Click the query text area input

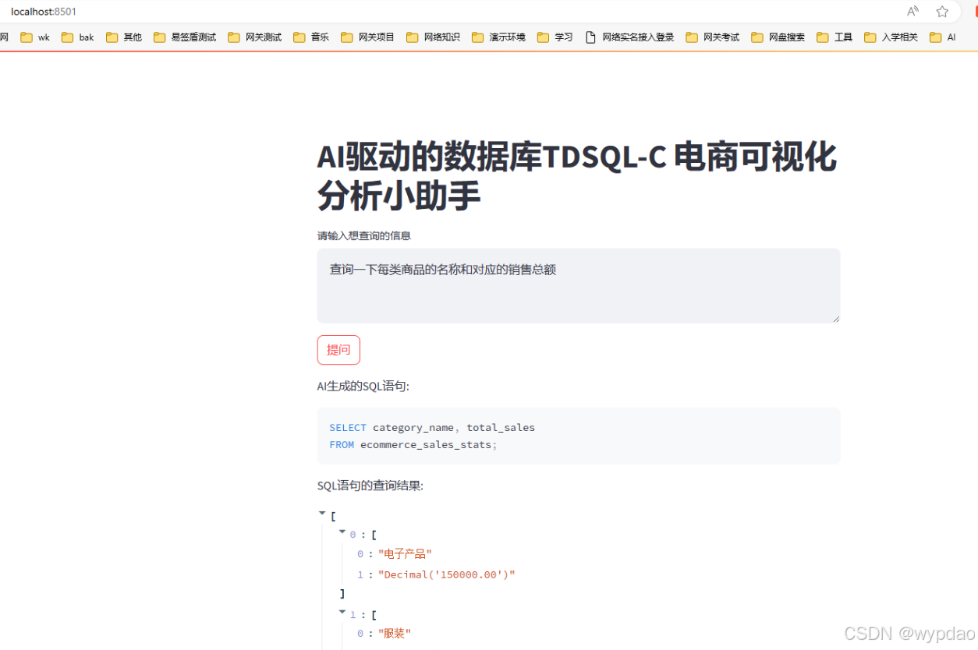pos(579,285)
